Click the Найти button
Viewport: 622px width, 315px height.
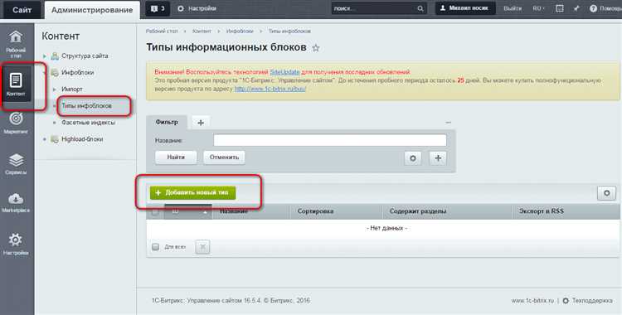coord(176,157)
